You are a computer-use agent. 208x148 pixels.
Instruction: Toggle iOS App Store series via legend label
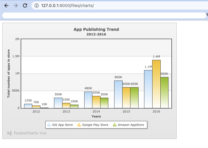62,125
